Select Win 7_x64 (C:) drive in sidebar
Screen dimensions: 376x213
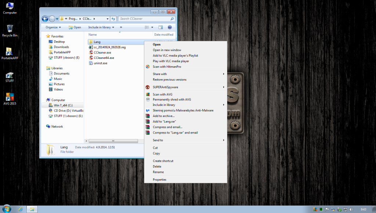click(63, 105)
